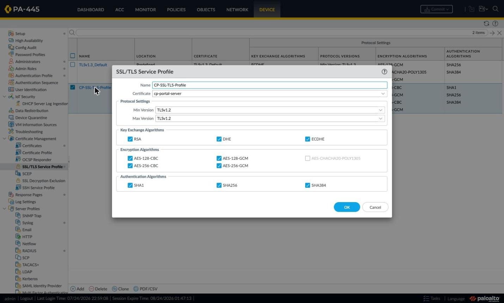Click the User Identification icon

pyautogui.click(x=11, y=90)
